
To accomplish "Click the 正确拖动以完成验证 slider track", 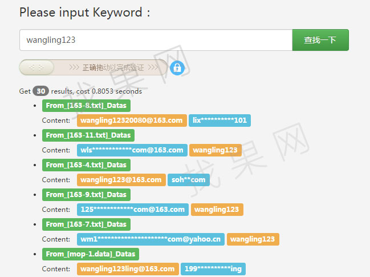I will 93,67.
